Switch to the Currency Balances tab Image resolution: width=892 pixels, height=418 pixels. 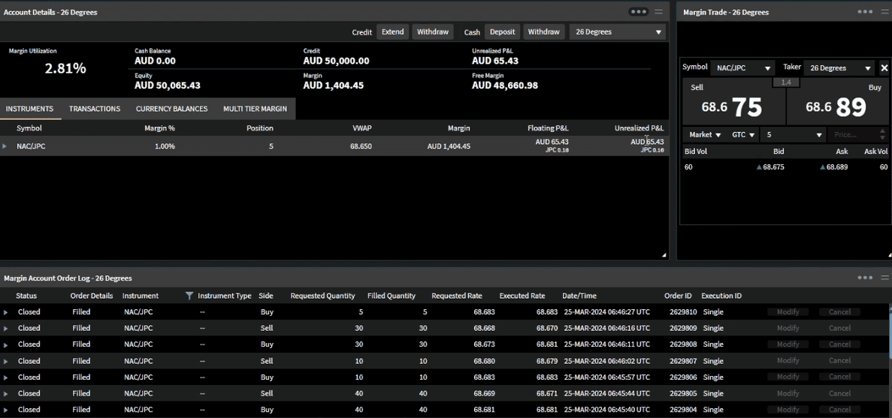pos(171,109)
